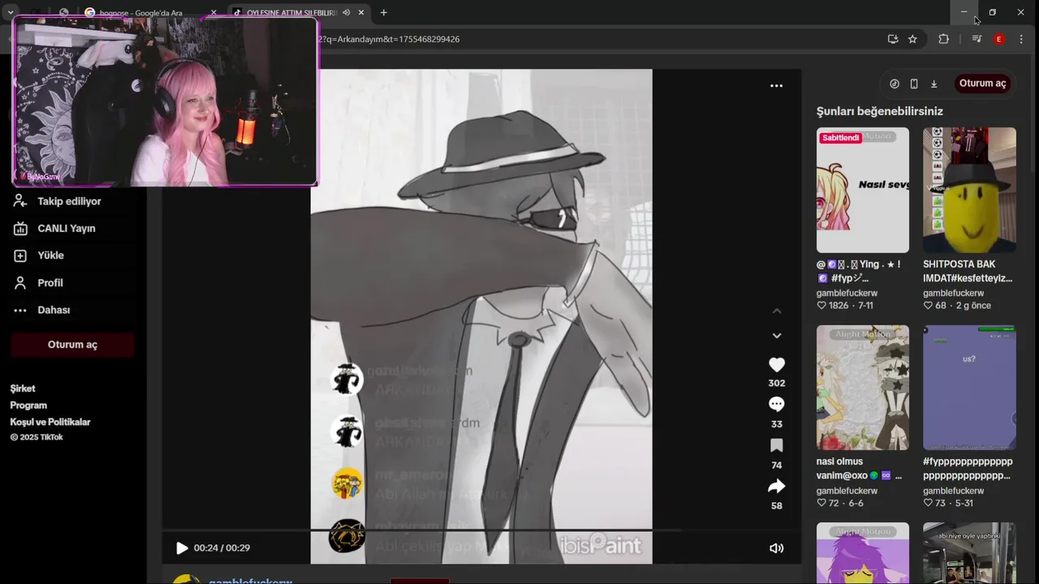The width and height of the screenshot is (1039, 584).
Task: Close the bognose Google'da Ara tab
Action: click(213, 12)
